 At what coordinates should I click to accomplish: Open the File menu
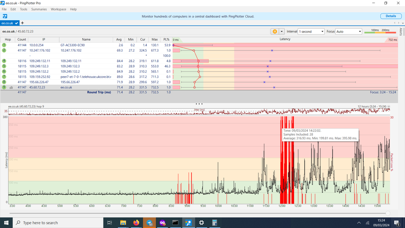pyautogui.click(x=4, y=9)
